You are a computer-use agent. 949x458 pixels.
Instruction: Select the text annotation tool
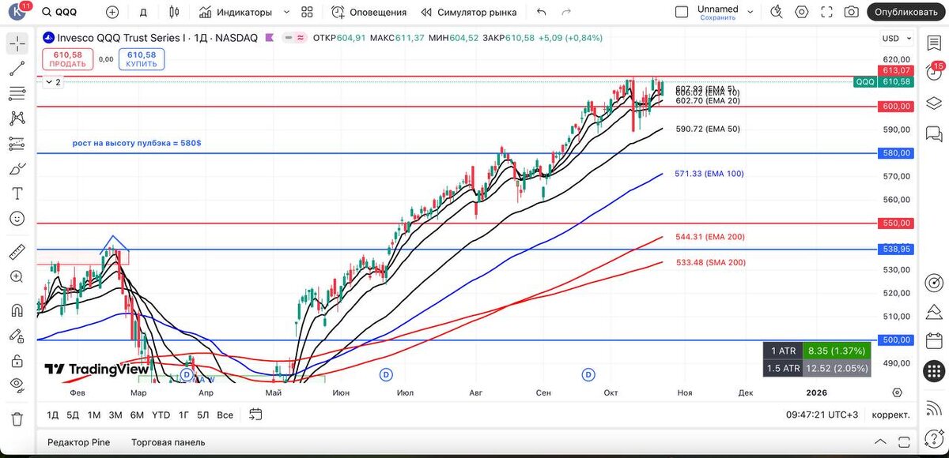tap(17, 193)
